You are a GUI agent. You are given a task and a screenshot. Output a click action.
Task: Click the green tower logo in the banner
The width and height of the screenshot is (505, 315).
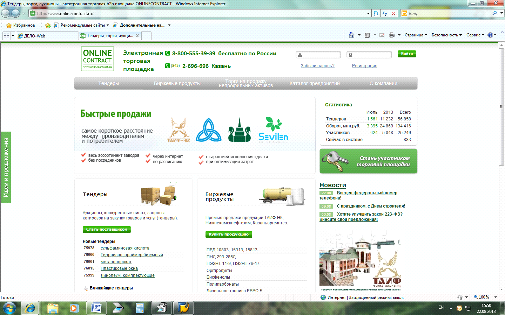pyautogui.click(x=240, y=129)
